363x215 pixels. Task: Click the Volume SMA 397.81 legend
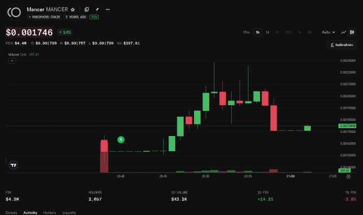point(23,54)
